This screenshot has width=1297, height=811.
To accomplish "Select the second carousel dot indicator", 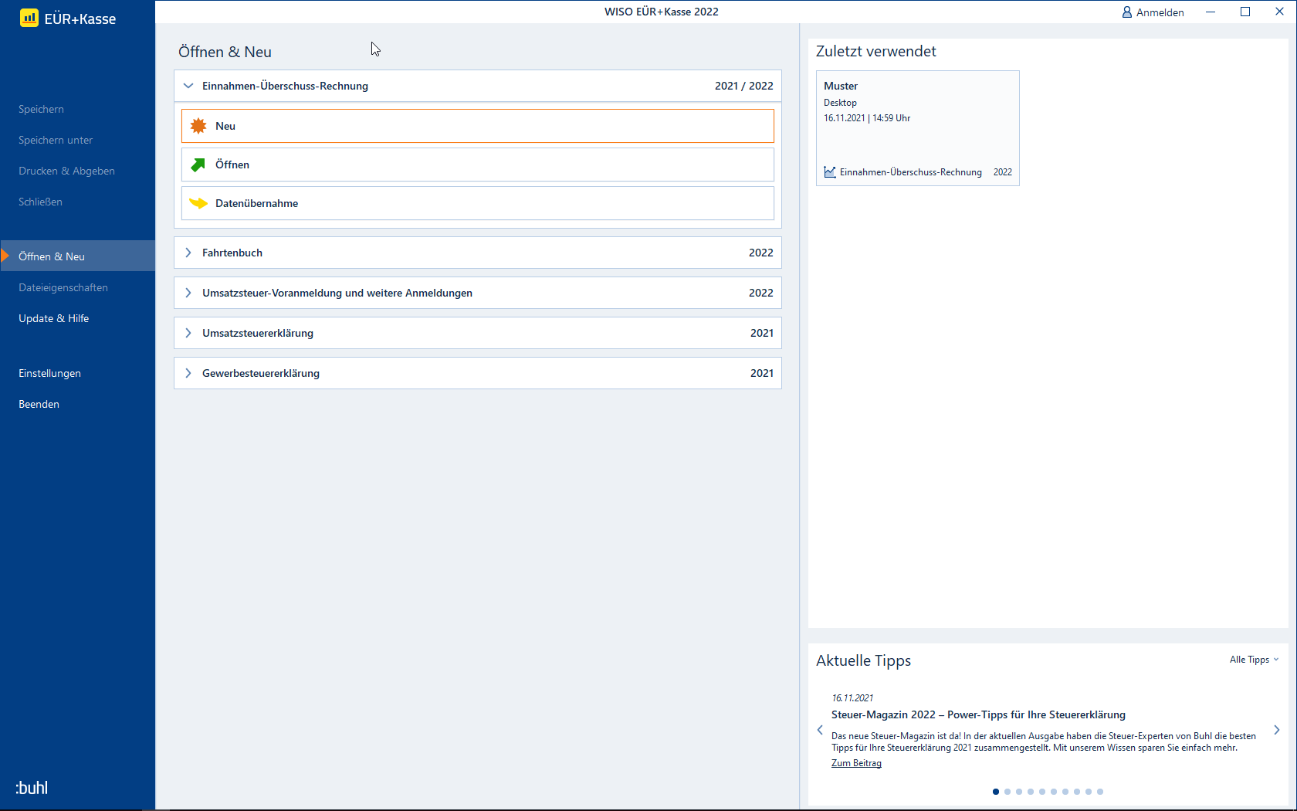I will [1007, 792].
